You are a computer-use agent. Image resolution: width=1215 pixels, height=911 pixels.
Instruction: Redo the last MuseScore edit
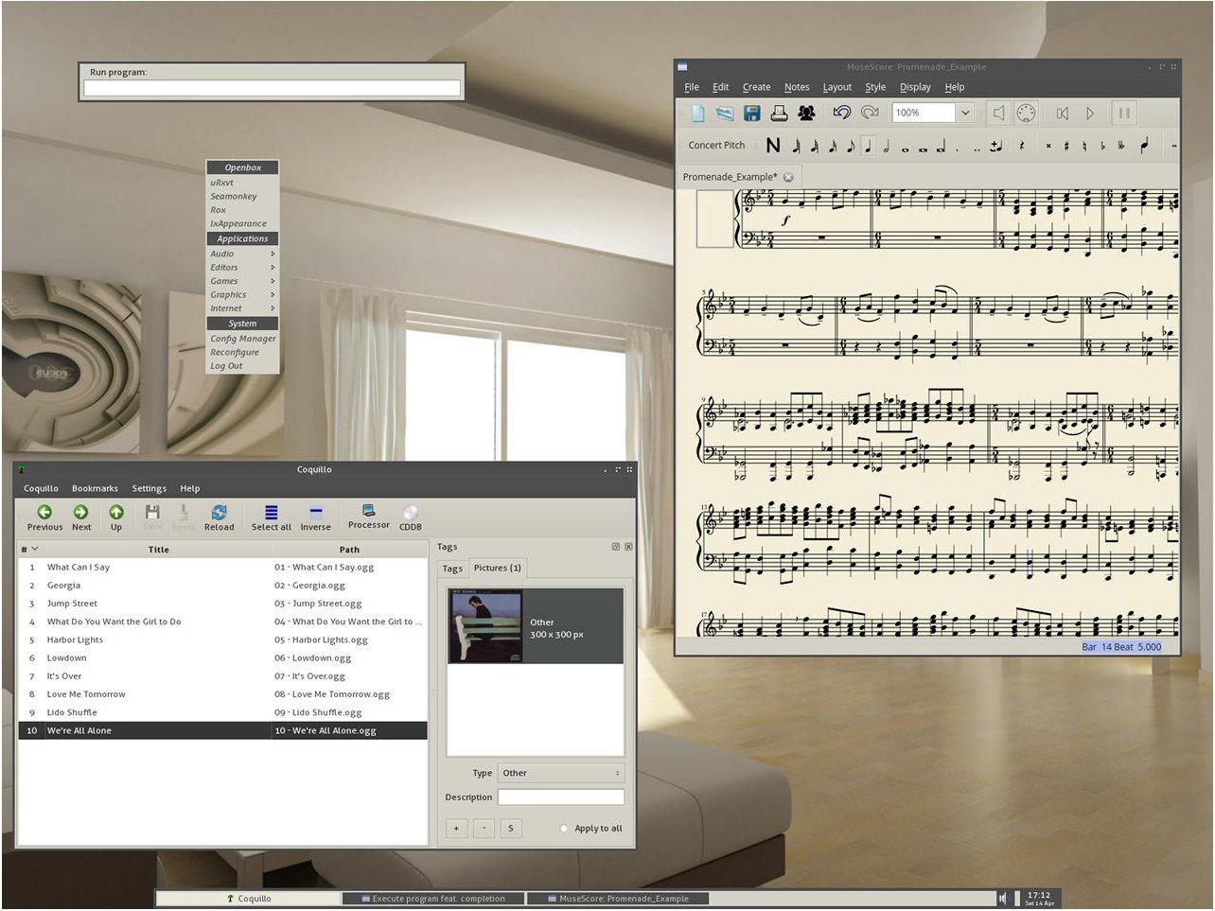pos(870,113)
